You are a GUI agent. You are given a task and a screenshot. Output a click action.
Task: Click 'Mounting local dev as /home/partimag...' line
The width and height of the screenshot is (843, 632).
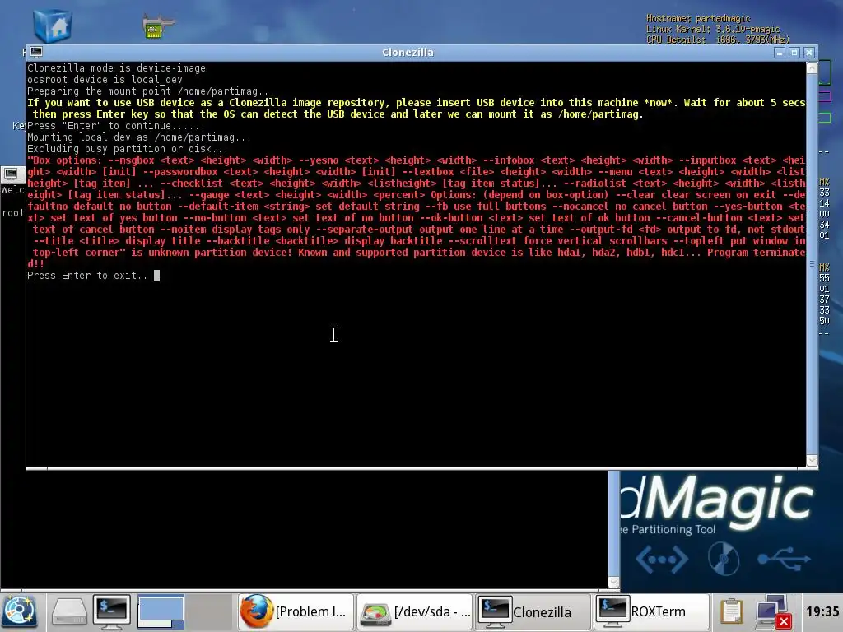click(139, 137)
